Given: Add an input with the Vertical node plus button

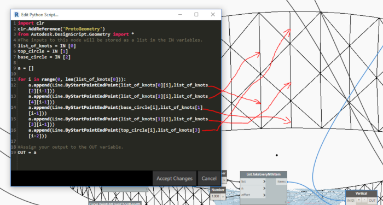Looking at the screenshot, I should point(359,200).
